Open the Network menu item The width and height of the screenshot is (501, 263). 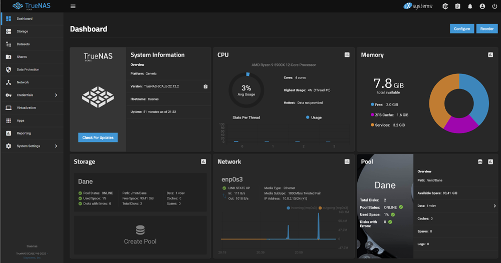pos(32,82)
